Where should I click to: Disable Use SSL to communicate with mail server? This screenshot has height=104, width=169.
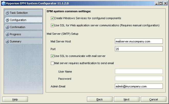point(52,56)
